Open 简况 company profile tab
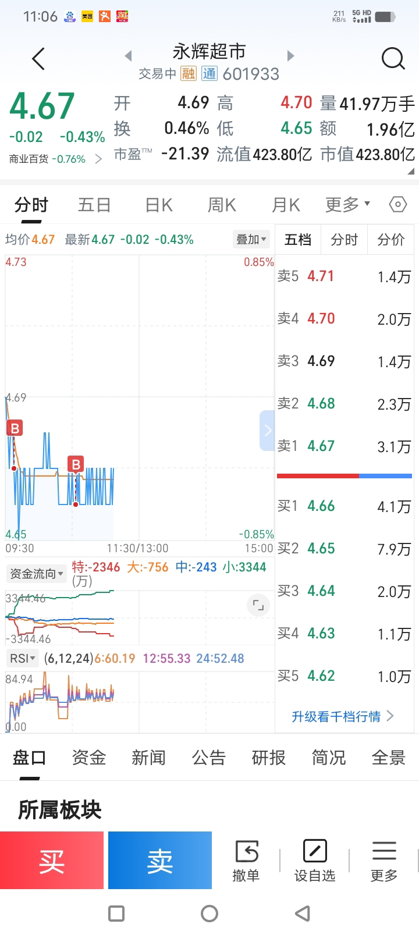This screenshot has height=938, width=419. pyautogui.click(x=329, y=758)
